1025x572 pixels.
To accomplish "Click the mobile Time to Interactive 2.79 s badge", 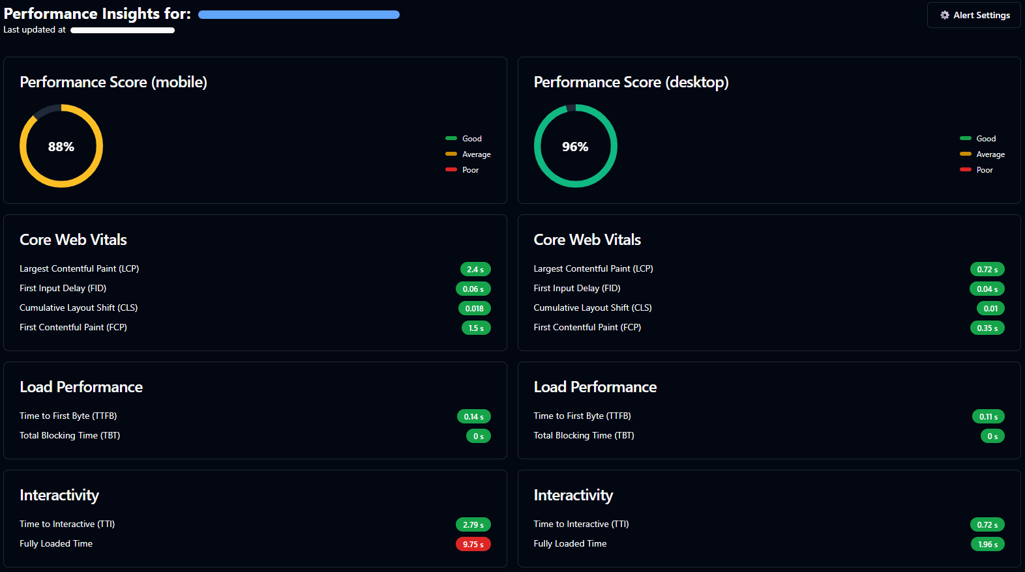I will (473, 524).
